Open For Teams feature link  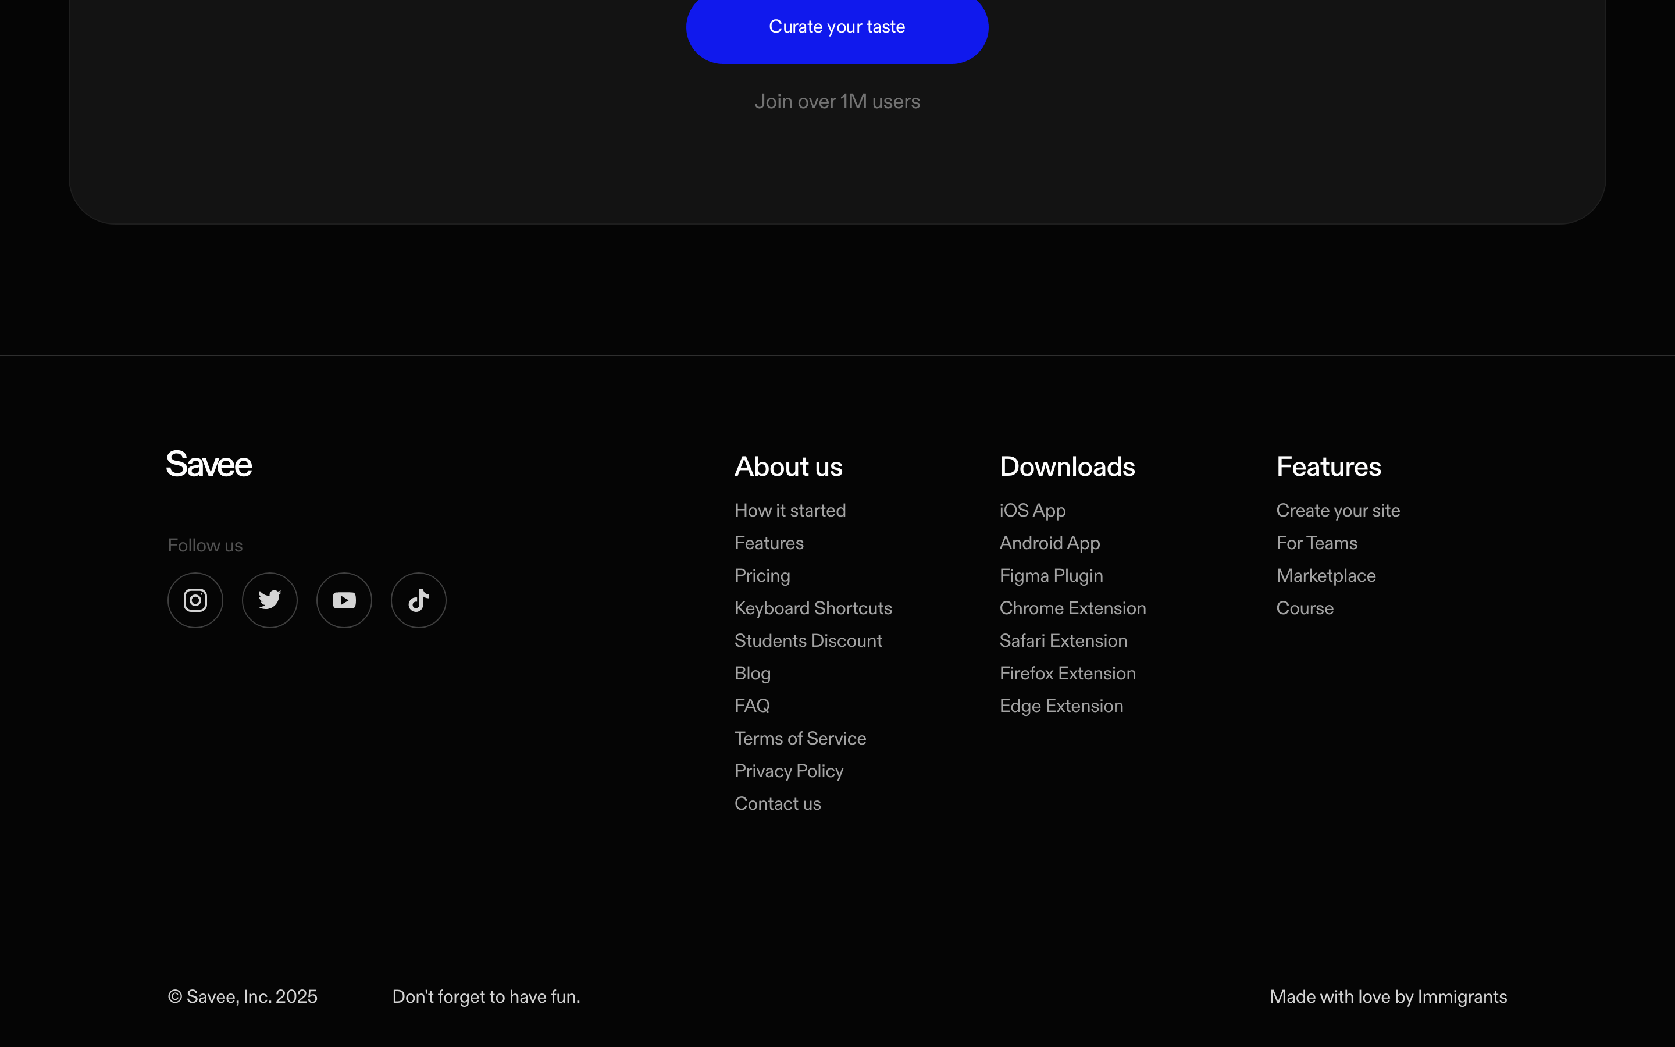pos(1317,543)
